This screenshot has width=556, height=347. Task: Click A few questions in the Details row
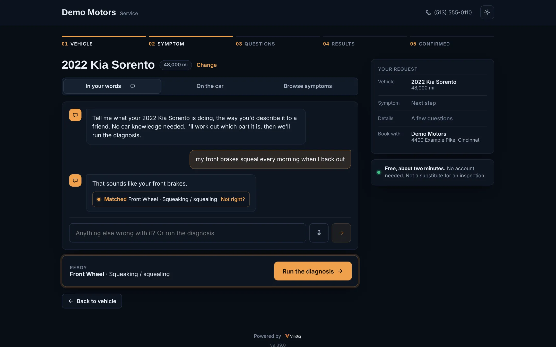coord(432,118)
